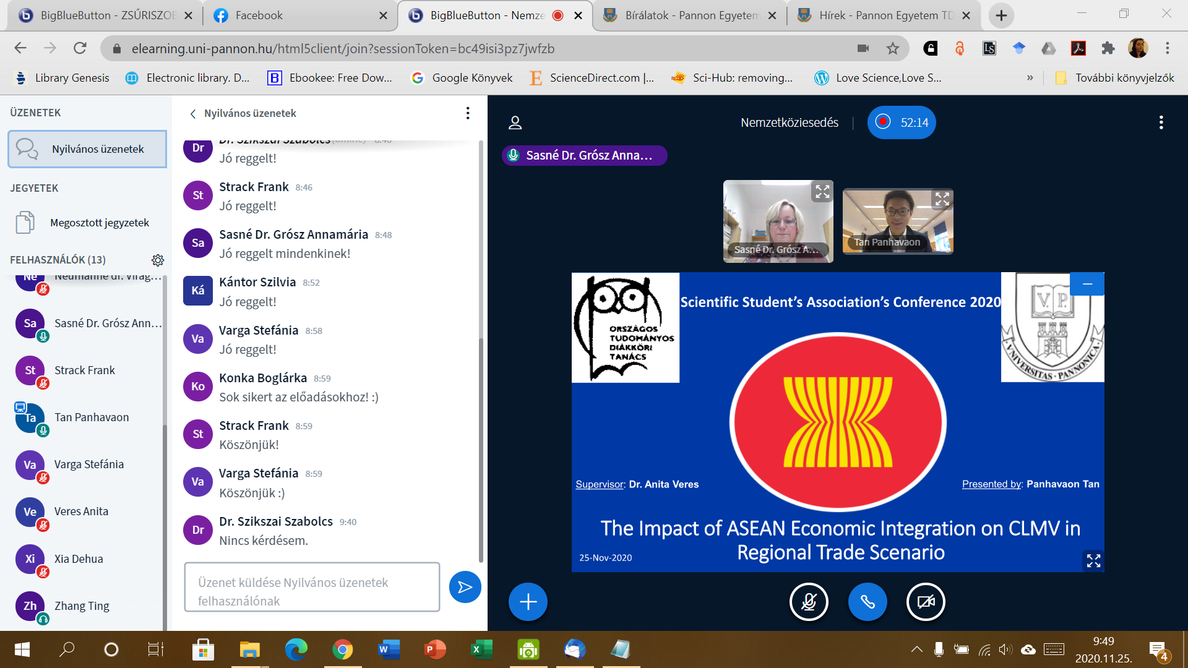Toggle the user list person icon
The image size is (1188, 668).
[x=515, y=122]
